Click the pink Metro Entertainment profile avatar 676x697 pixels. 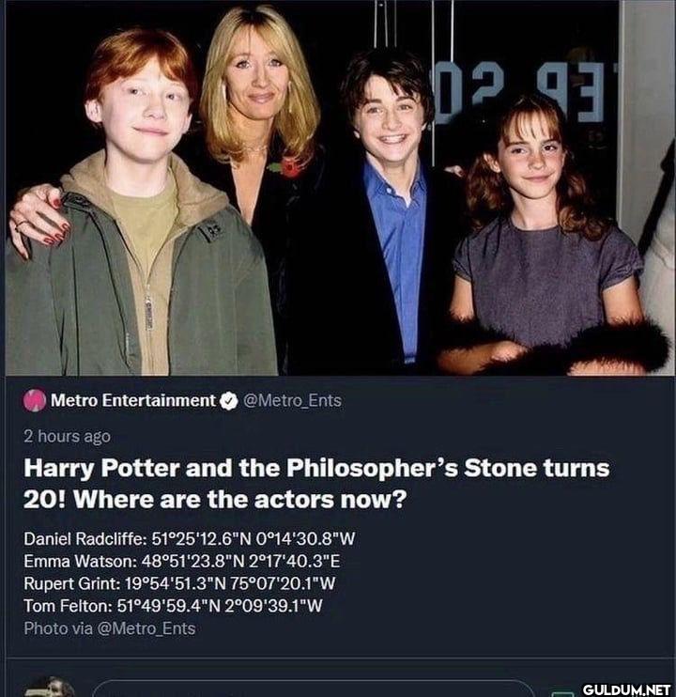[35, 401]
